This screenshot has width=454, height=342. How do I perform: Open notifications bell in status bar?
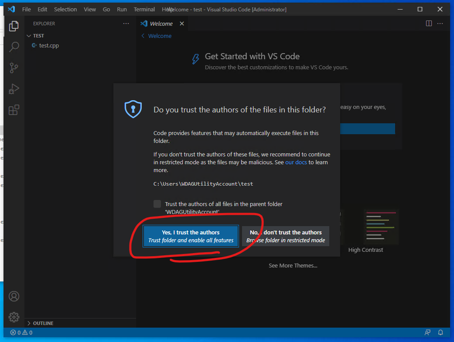point(440,332)
